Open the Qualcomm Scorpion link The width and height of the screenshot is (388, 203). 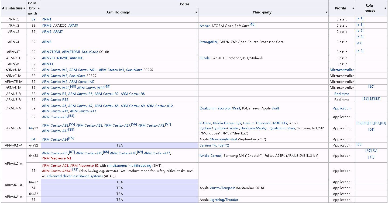click(x=215, y=108)
